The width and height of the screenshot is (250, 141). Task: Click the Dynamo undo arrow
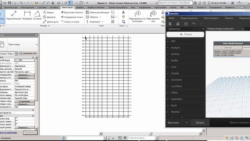coord(194,24)
